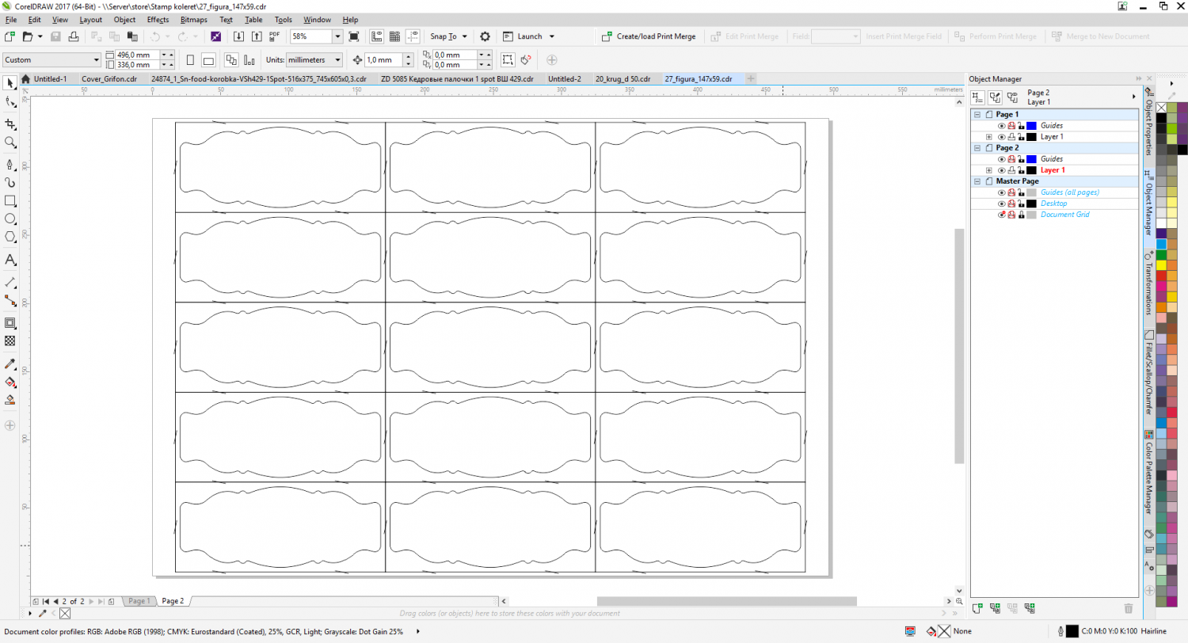The image size is (1188, 643).
Task: Select the Connector tool
Action: point(10,300)
